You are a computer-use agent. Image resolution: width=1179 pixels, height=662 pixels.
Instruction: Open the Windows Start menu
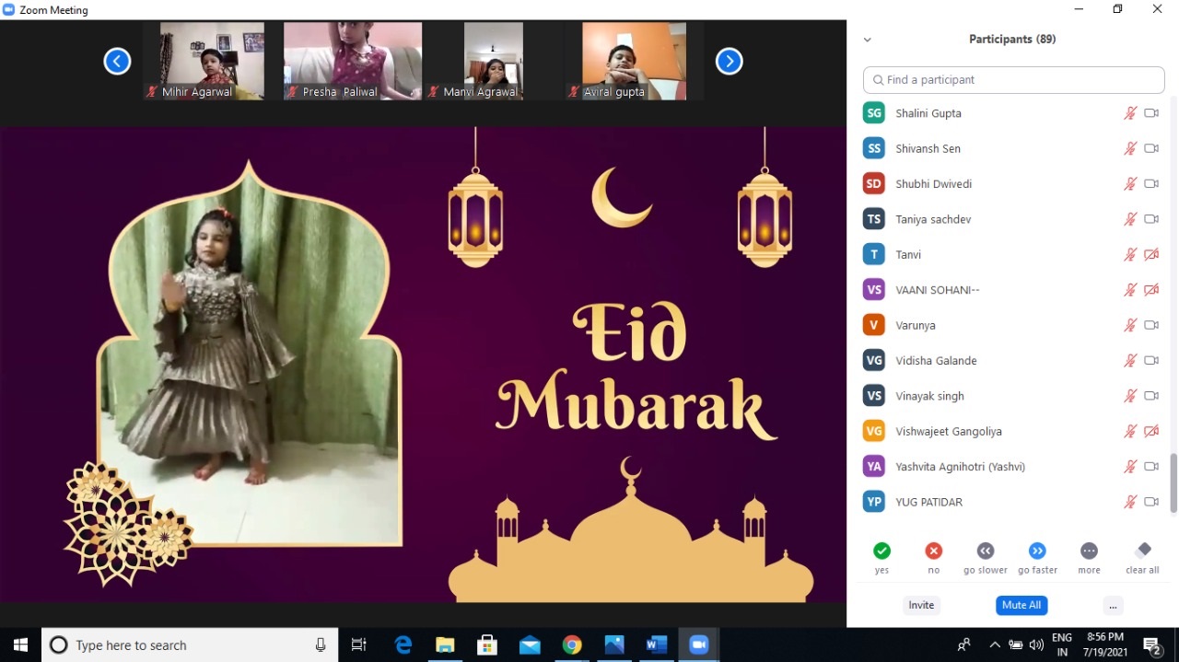(20, 645)
